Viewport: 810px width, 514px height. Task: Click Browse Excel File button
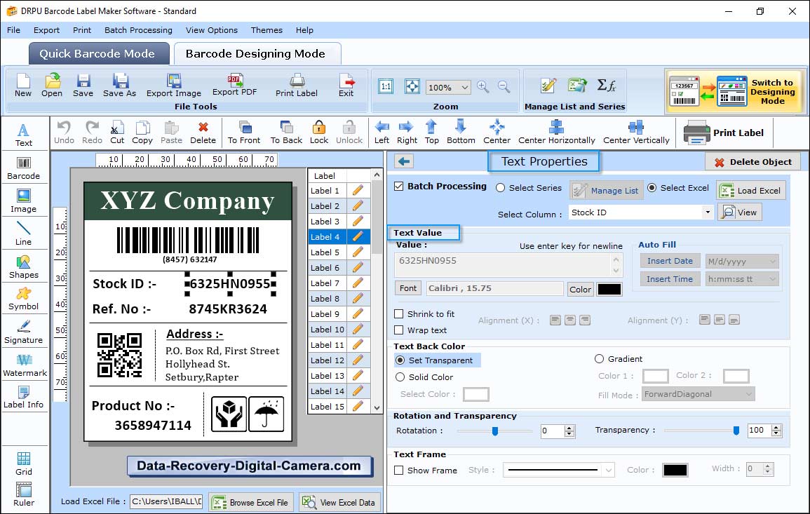pyautogui.click(x=251, y=502)
